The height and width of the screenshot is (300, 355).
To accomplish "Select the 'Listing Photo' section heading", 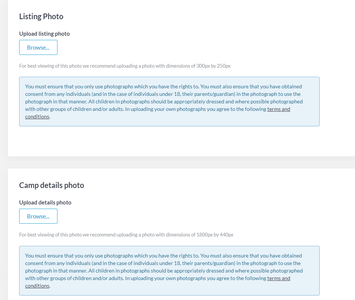I will [41, 17].
